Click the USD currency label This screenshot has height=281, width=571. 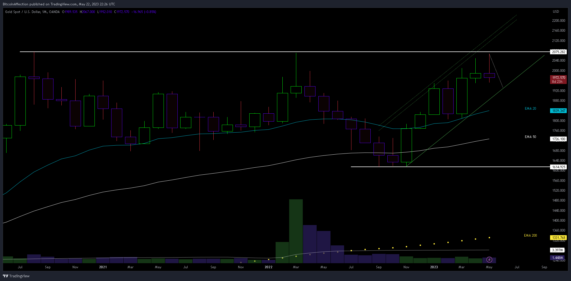(556, 12)
